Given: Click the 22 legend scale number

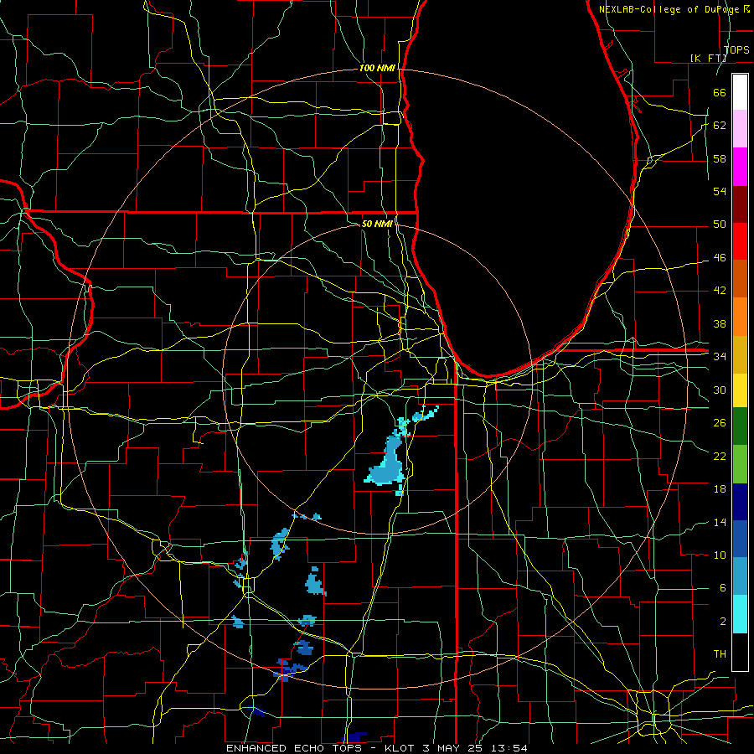Looking at the screenshot, I should pos(720,456).
